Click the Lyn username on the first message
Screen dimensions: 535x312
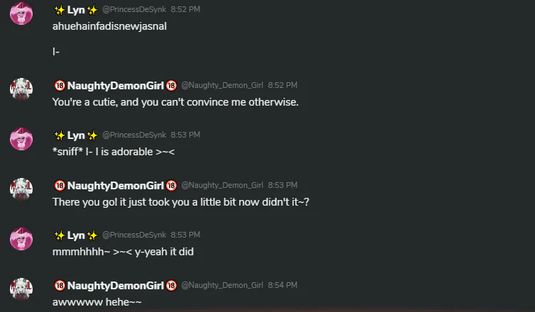[76, 10]
